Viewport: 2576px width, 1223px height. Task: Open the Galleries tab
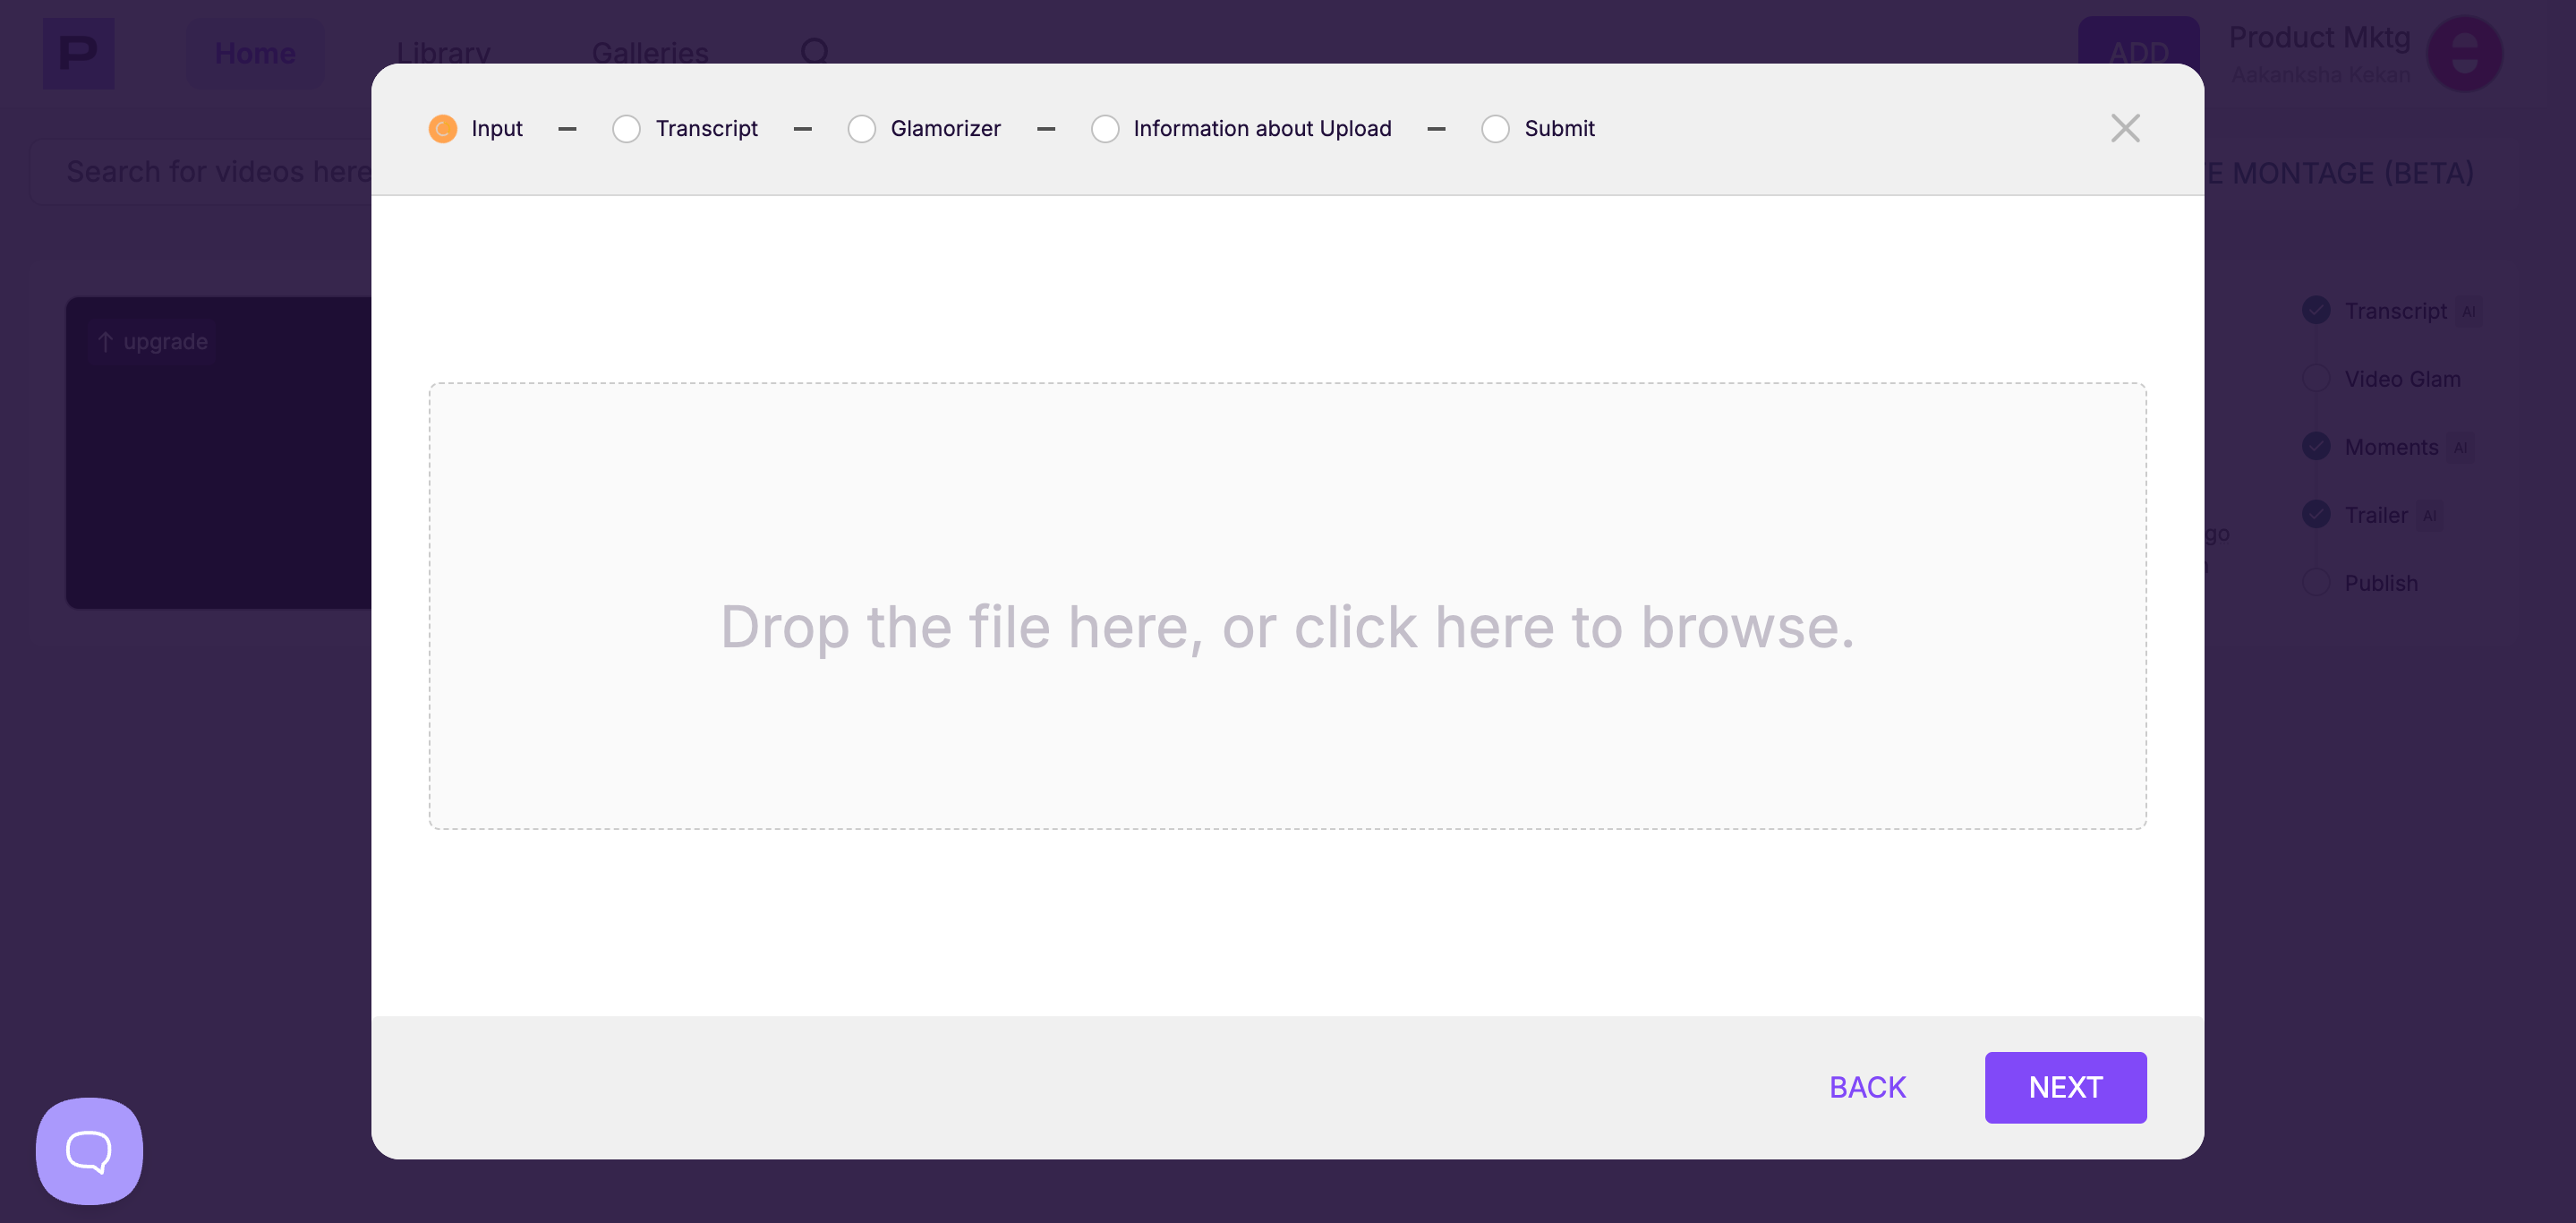pyautogui.click(x=650, y=53)
